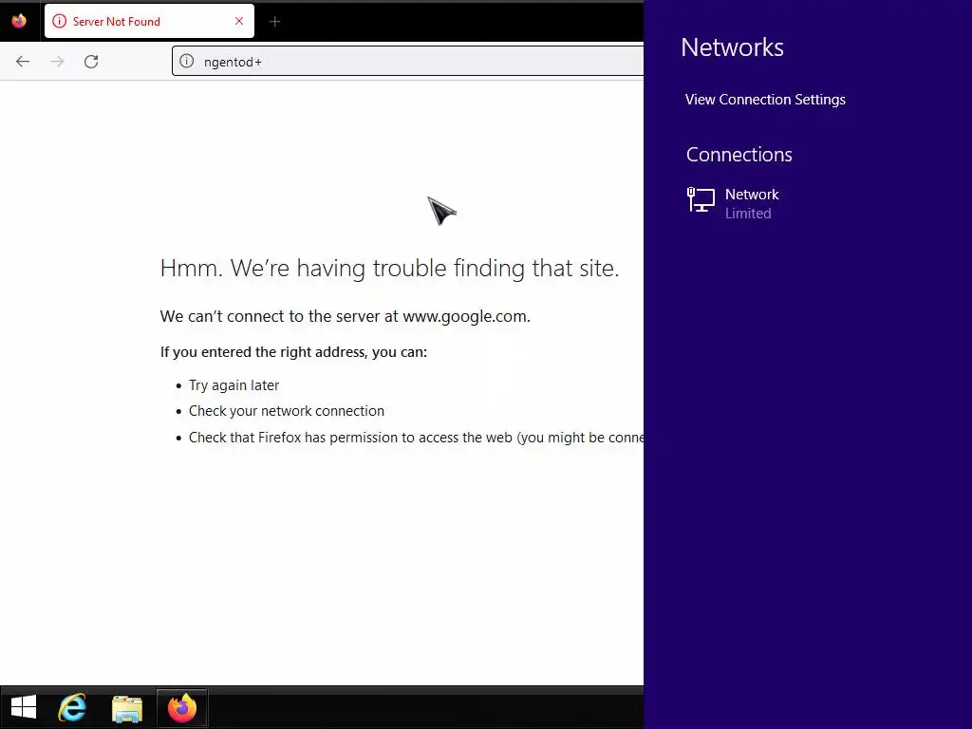Click the Firefox View icon beside tabs
This screenshot has width=972, height=729.
19,21
